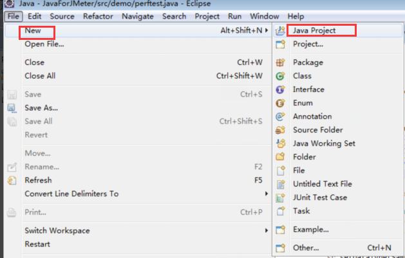Screen dimensions: 405x258
Task: Click the JUnit Test Case icon
Action: 280,198
